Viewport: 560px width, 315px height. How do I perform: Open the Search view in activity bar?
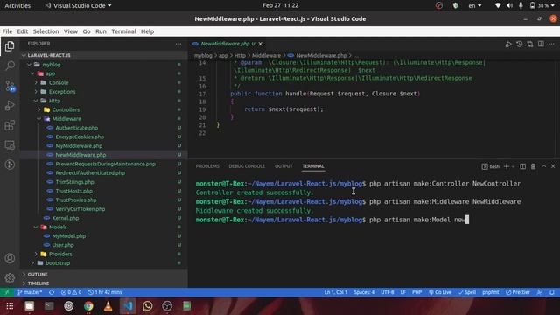point(10,66)
